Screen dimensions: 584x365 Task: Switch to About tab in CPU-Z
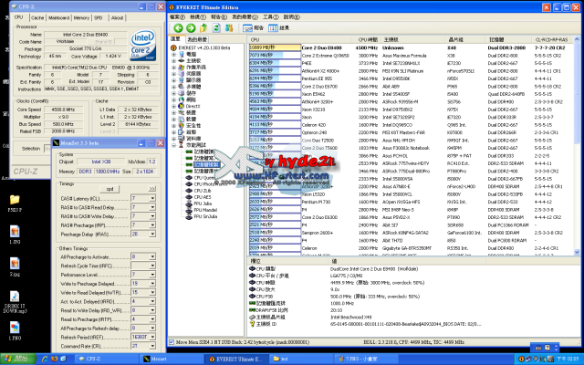118,17
